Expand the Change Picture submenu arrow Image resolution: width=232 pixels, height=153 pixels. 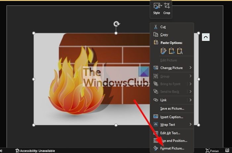pyautogui.click(x=191, y=67)
